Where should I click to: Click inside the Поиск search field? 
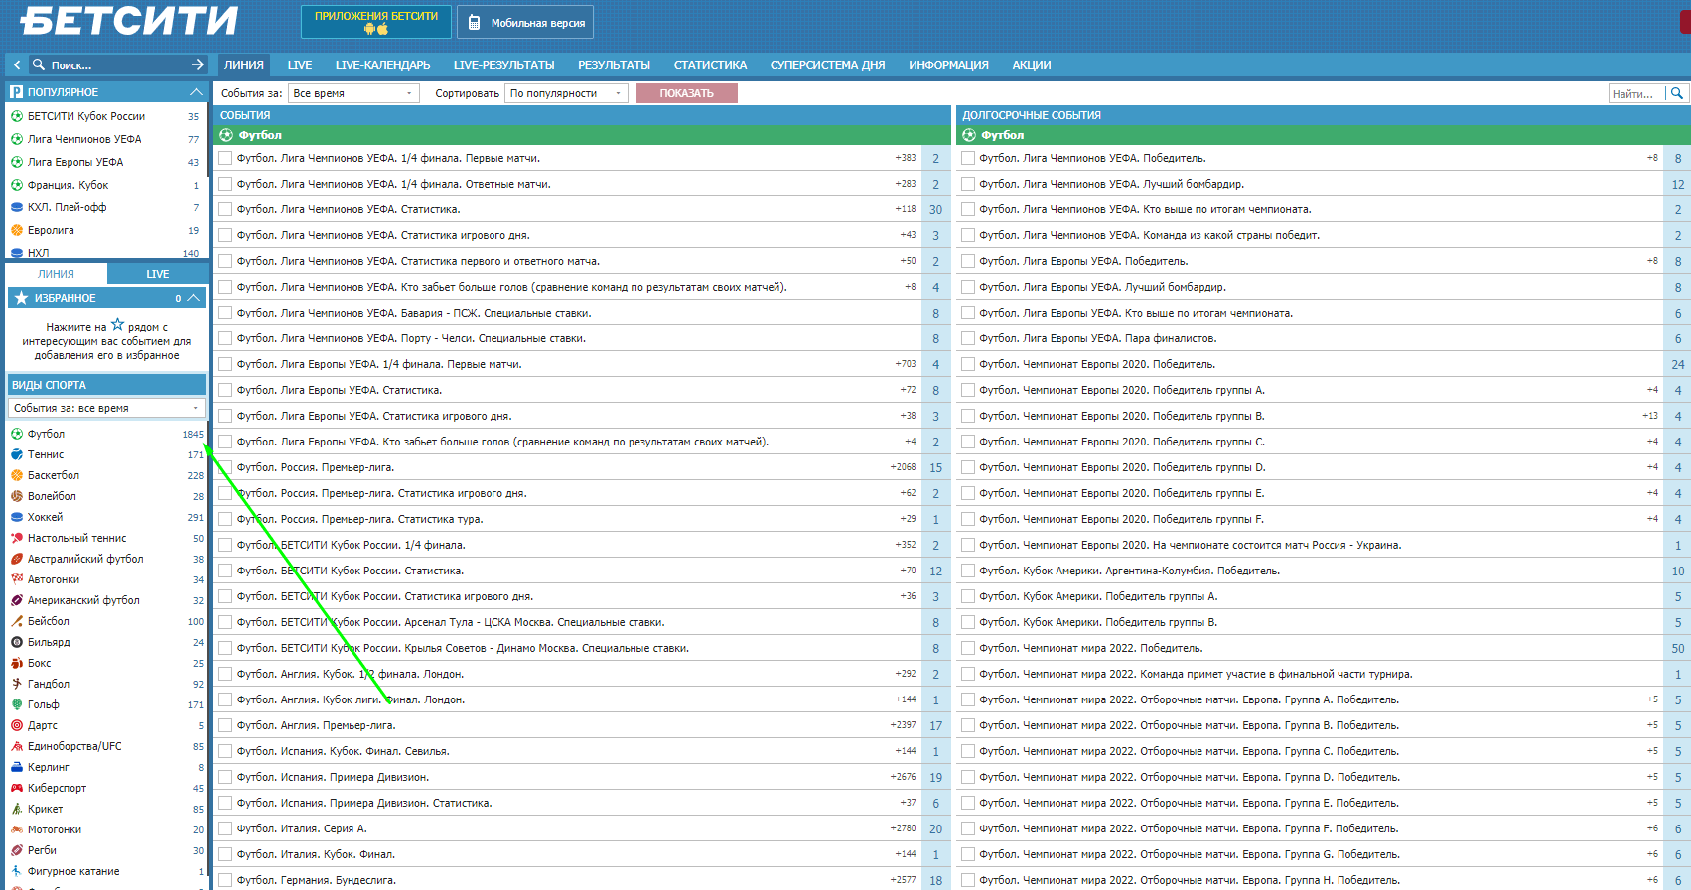point(117,64)
